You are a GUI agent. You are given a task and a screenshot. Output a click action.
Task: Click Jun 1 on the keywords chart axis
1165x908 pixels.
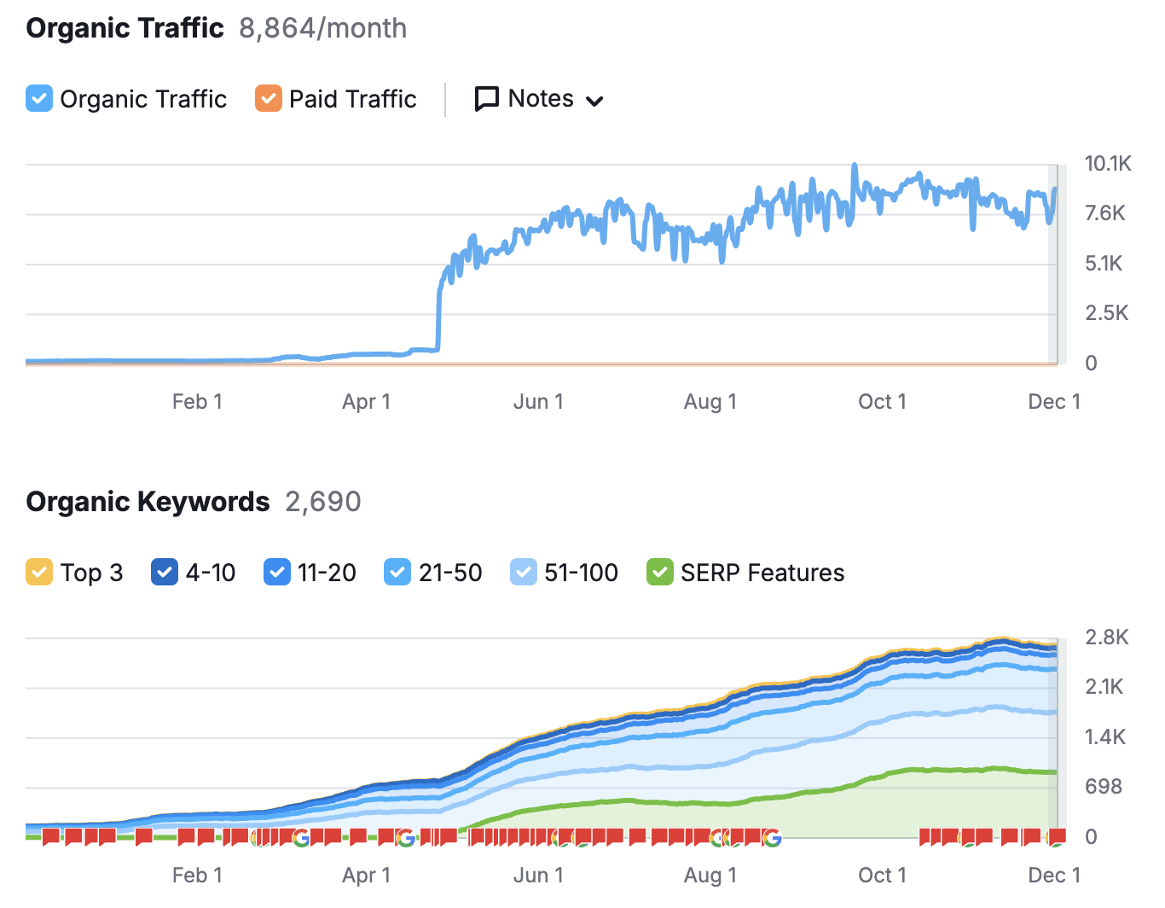click(x=538, y=876)
